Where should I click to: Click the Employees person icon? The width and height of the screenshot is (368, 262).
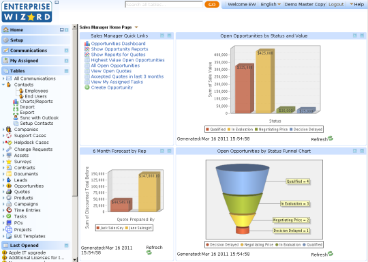(x=21, y=91)
